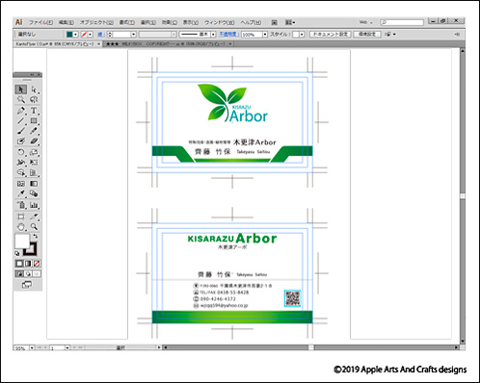
Task: Select the Eyedropper tool
Action: (21, 193)
